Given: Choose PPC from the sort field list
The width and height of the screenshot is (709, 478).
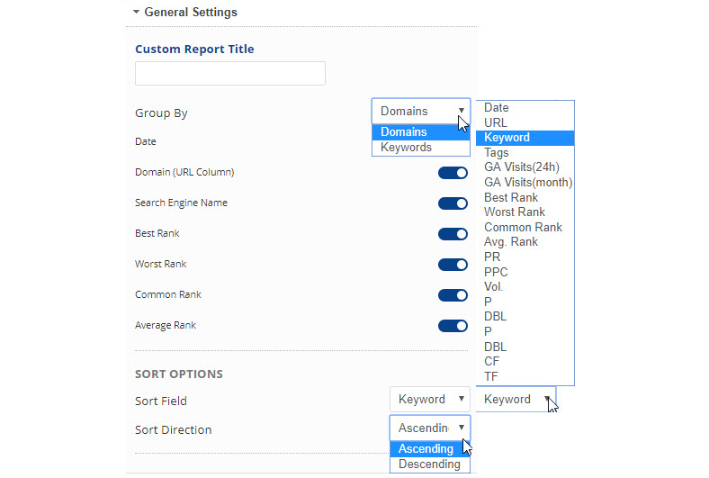Looking at the screenshot, I should tap(498, 272).
